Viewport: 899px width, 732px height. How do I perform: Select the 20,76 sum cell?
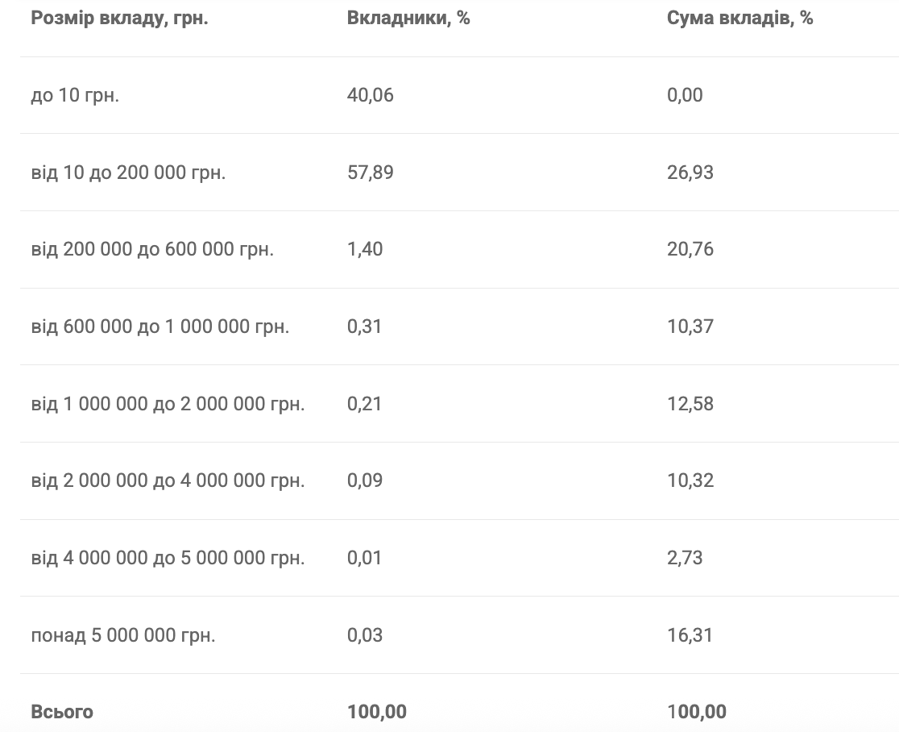(690, 250)
